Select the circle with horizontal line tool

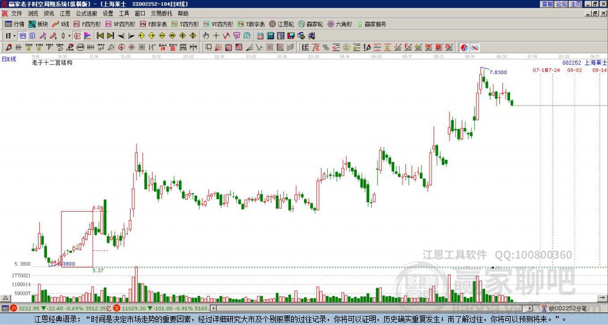[x=80, y=47]
